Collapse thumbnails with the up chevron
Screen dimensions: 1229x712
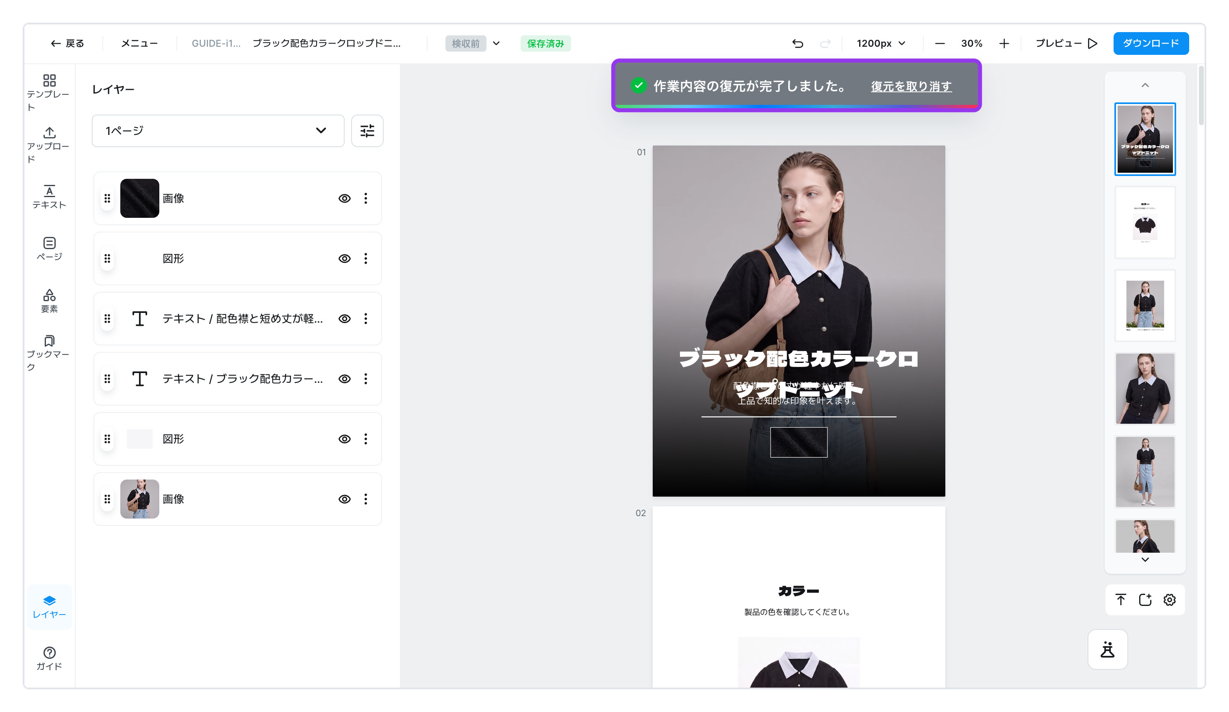(x=1145, y=85)
